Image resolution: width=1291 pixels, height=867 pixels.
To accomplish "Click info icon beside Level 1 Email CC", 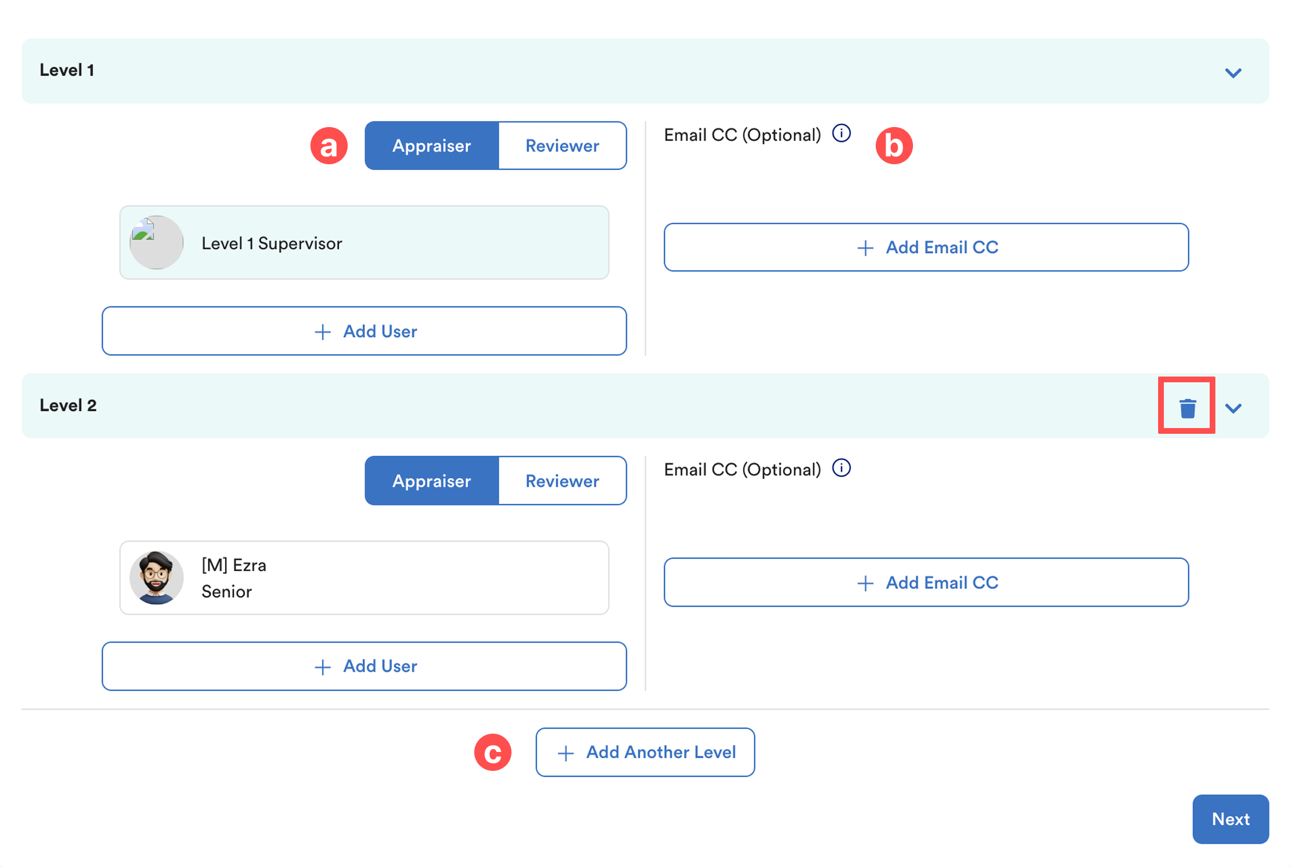I will coord(841,134).
